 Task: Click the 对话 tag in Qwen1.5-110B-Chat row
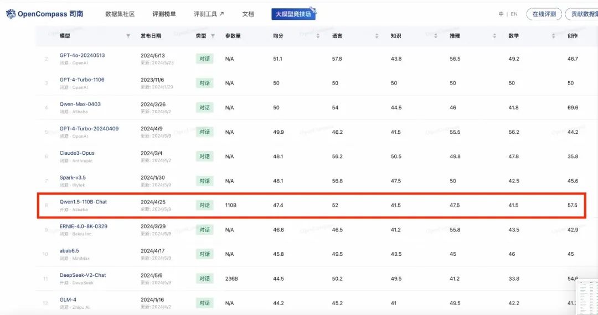tap(205, 206)
